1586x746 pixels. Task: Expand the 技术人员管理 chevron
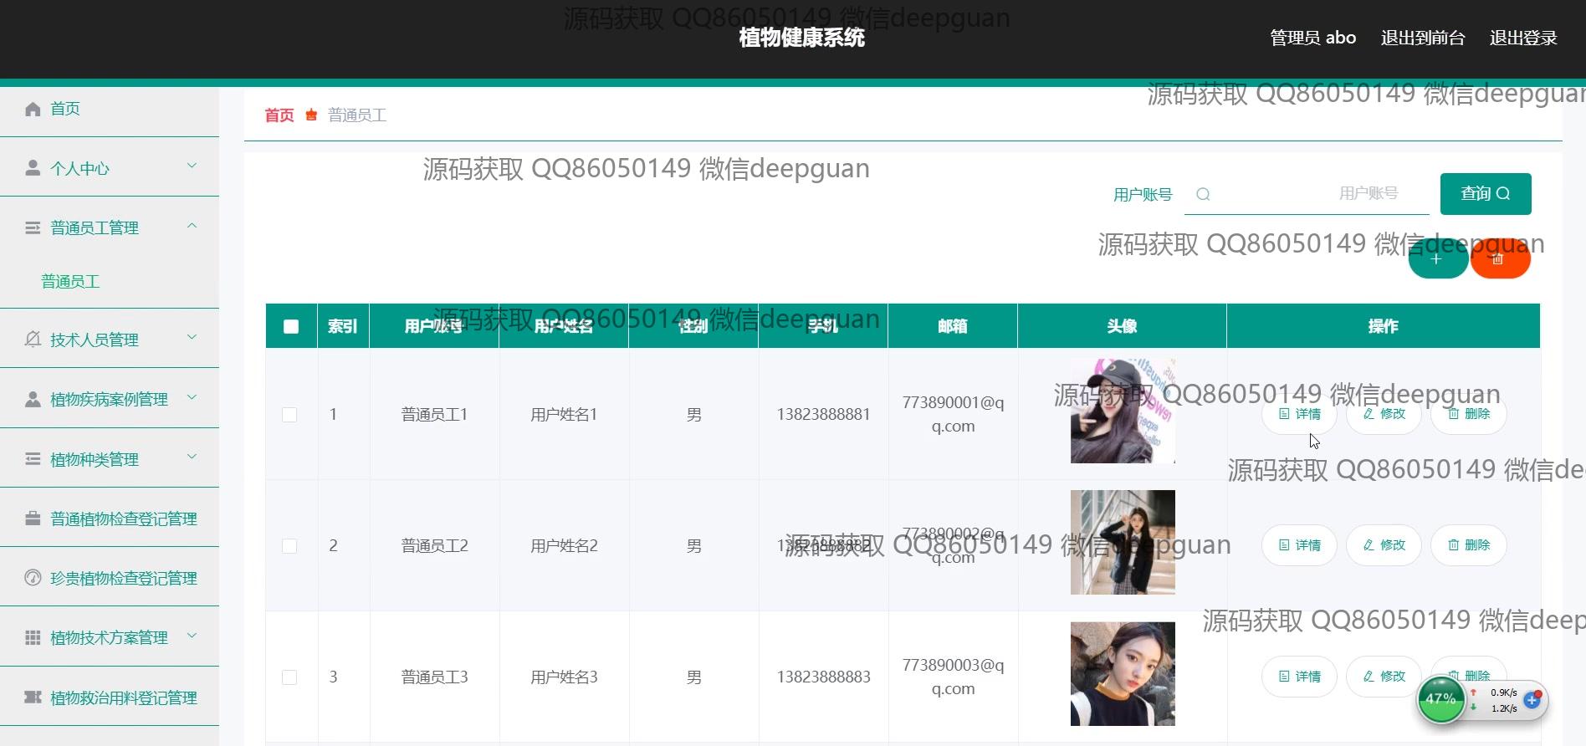coord(192,337)
